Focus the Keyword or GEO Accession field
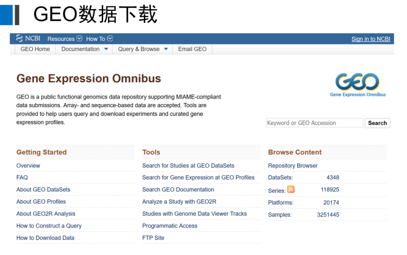Image resolution: width=407 pixels, height=255 pixels. click(x=314, y=123)
